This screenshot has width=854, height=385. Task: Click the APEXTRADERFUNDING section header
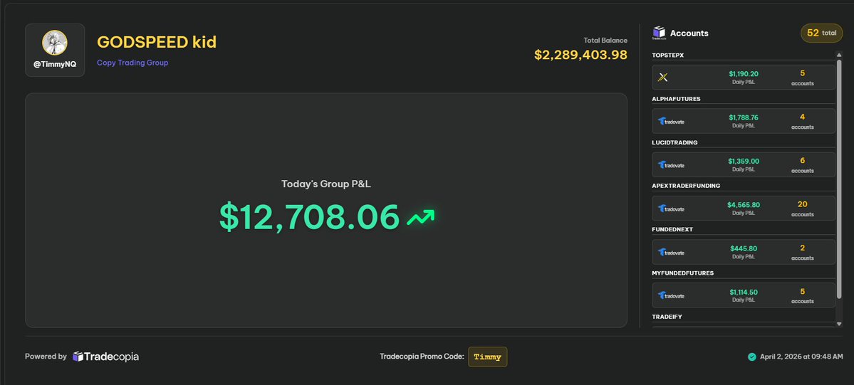click(x=686, y=186)
